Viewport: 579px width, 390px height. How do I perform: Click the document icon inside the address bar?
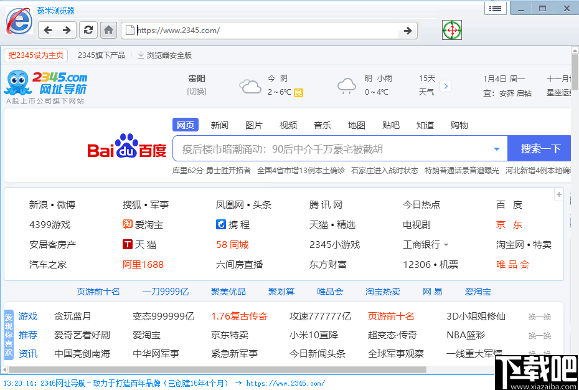coord(129,29)
